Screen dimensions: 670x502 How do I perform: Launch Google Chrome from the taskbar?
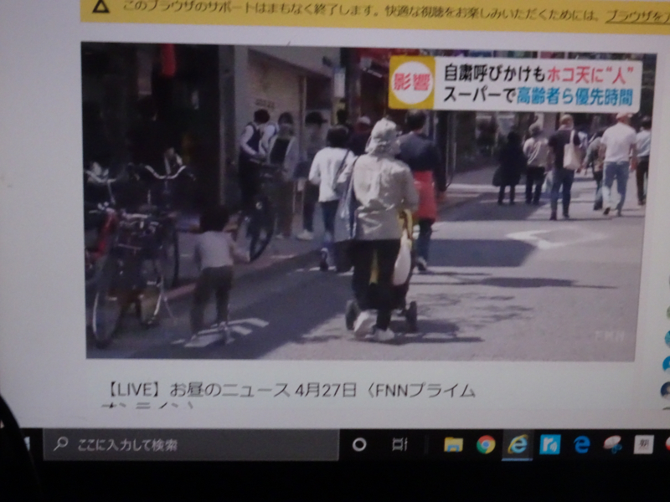[486, 445]
